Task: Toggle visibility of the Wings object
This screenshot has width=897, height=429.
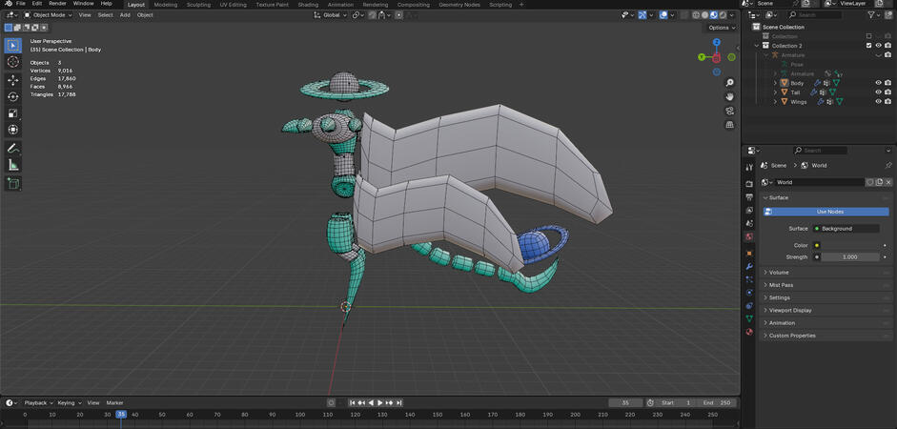Action: pyautogui.click(x=878, y=102)
